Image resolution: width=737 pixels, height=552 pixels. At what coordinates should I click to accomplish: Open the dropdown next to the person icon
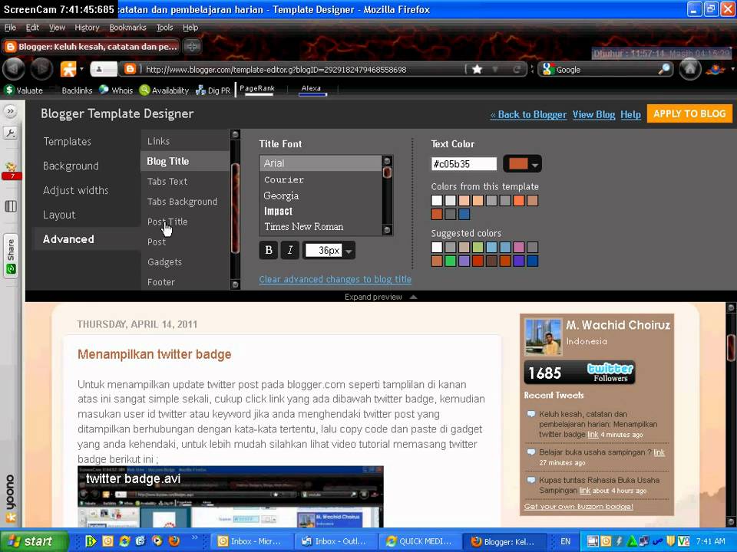(x=81, y=69)
